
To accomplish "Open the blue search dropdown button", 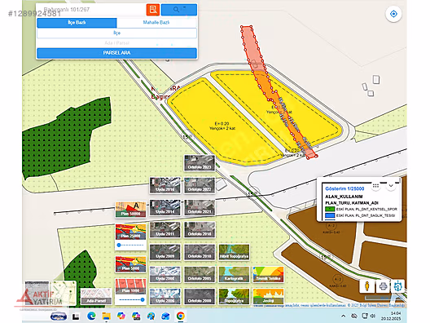I will pyautogui.click(x=179, y=10).
